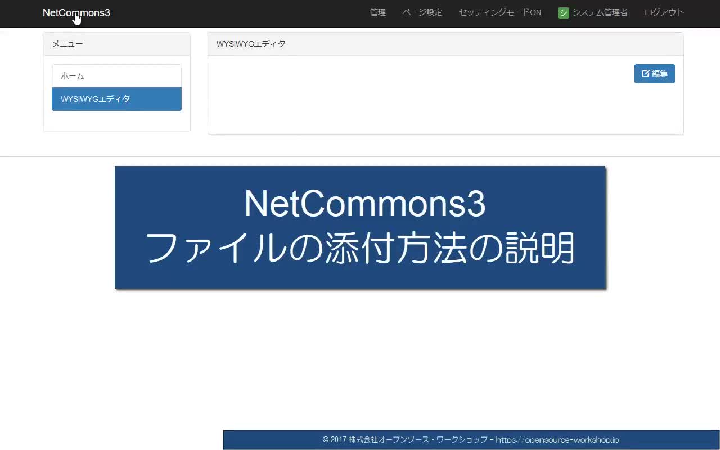Click the blue 編集 edit button

point(654,74)
